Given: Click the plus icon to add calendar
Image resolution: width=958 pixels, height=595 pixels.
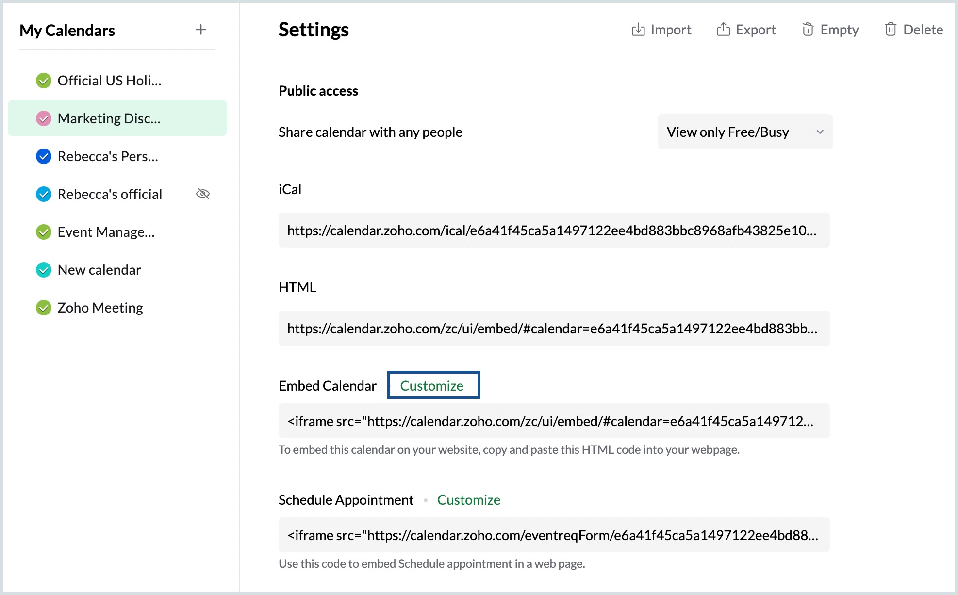Looking at the screenshot, I should (200, 30).
